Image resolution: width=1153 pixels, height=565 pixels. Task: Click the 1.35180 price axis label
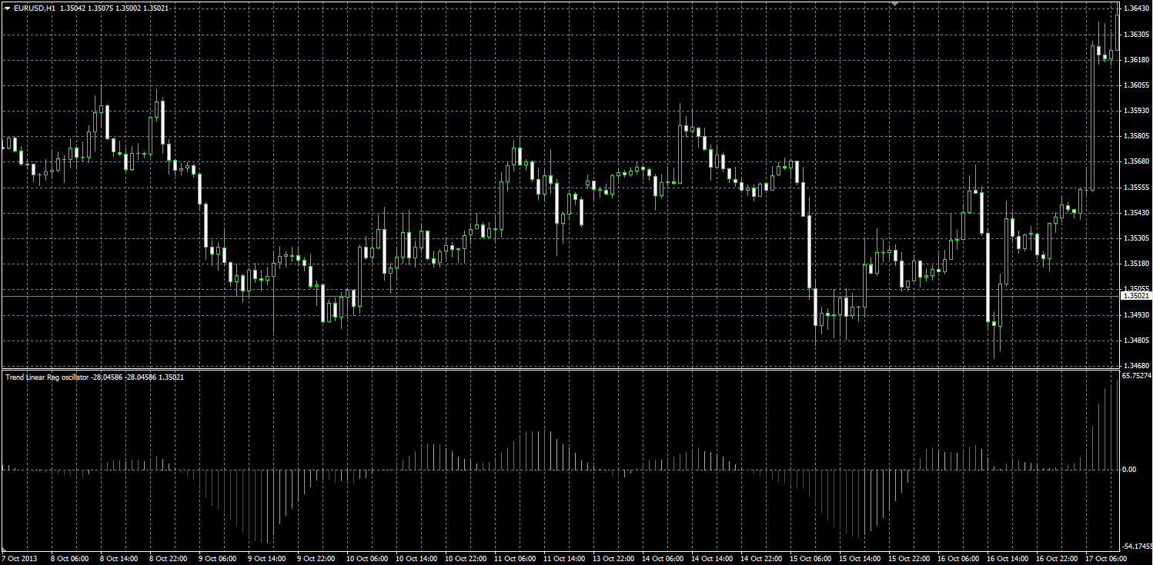(1137, 264)
